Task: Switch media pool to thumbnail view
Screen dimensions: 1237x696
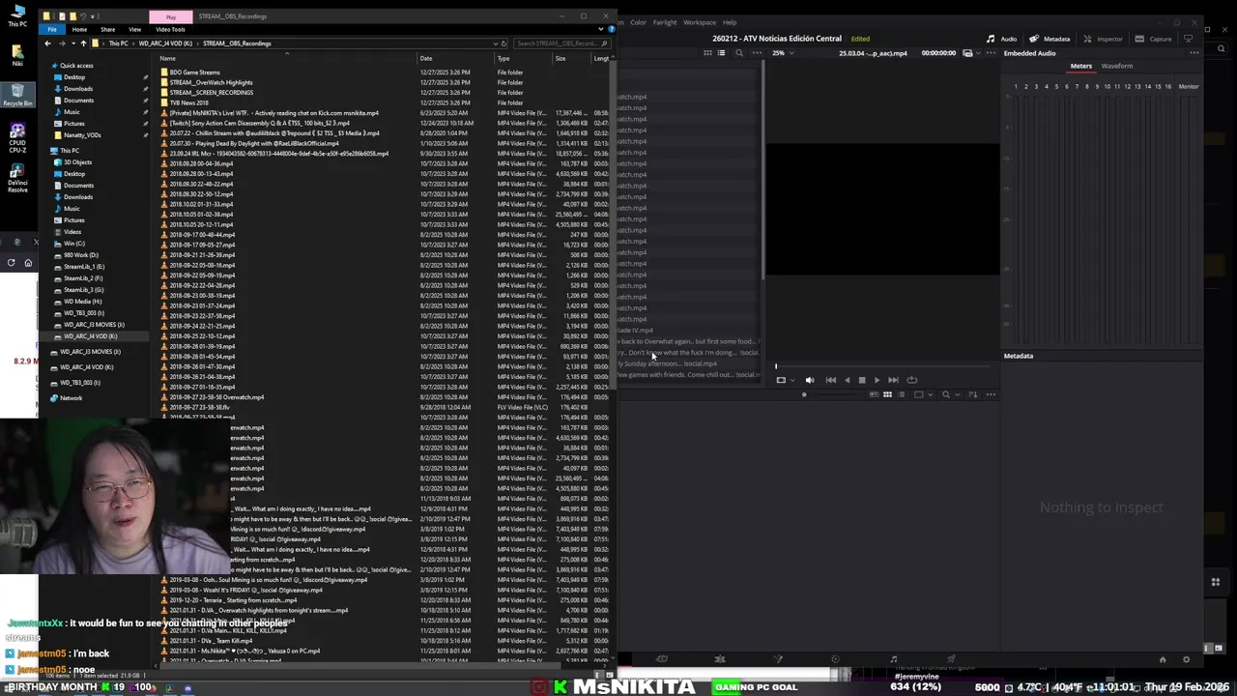Action: pyautogui.click(x=887, y=394)
